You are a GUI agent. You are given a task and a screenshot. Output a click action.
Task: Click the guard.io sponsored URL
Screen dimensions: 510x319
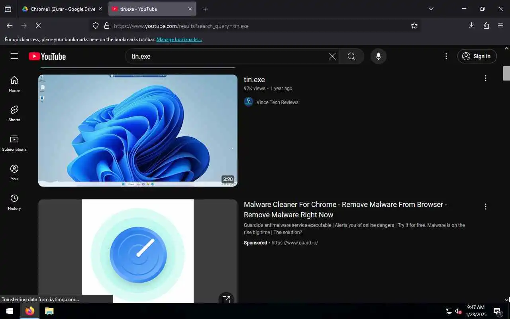click(295, 243)
